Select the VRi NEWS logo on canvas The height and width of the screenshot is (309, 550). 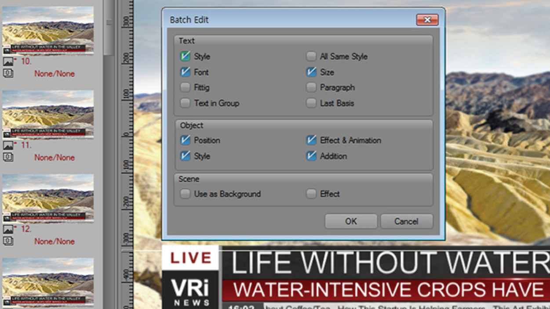click(x=190, y=290)
